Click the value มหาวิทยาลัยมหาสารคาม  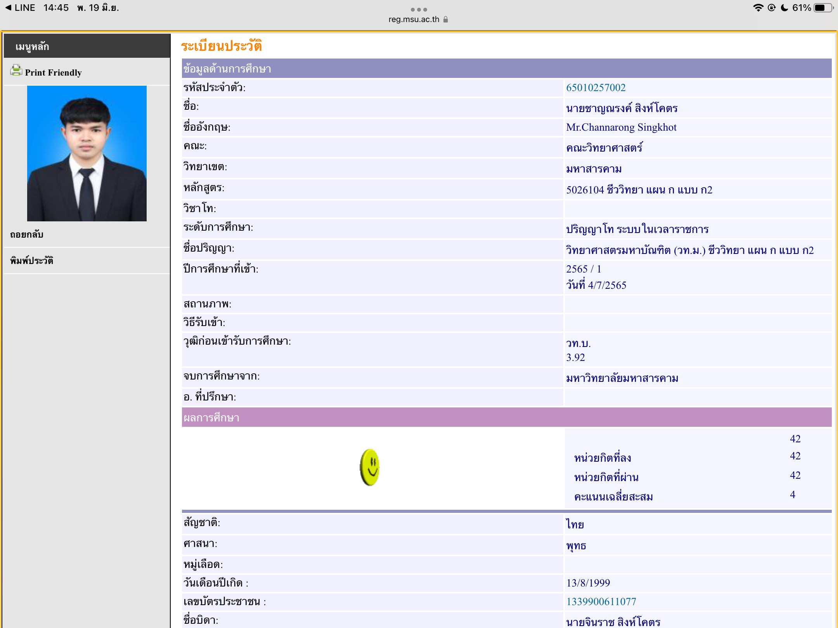[622, 378]
